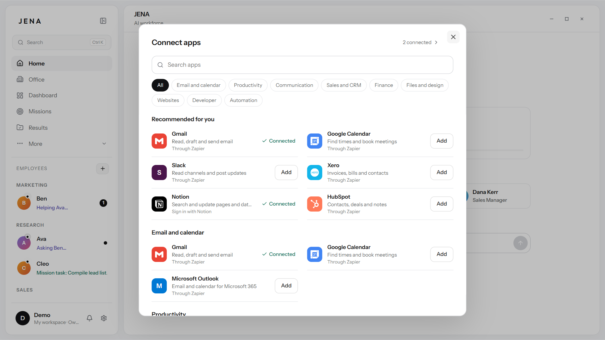Open notifications bell icon
Image resolution: width=605 pixels, height=340 pixels.
(x=89, y=318)
